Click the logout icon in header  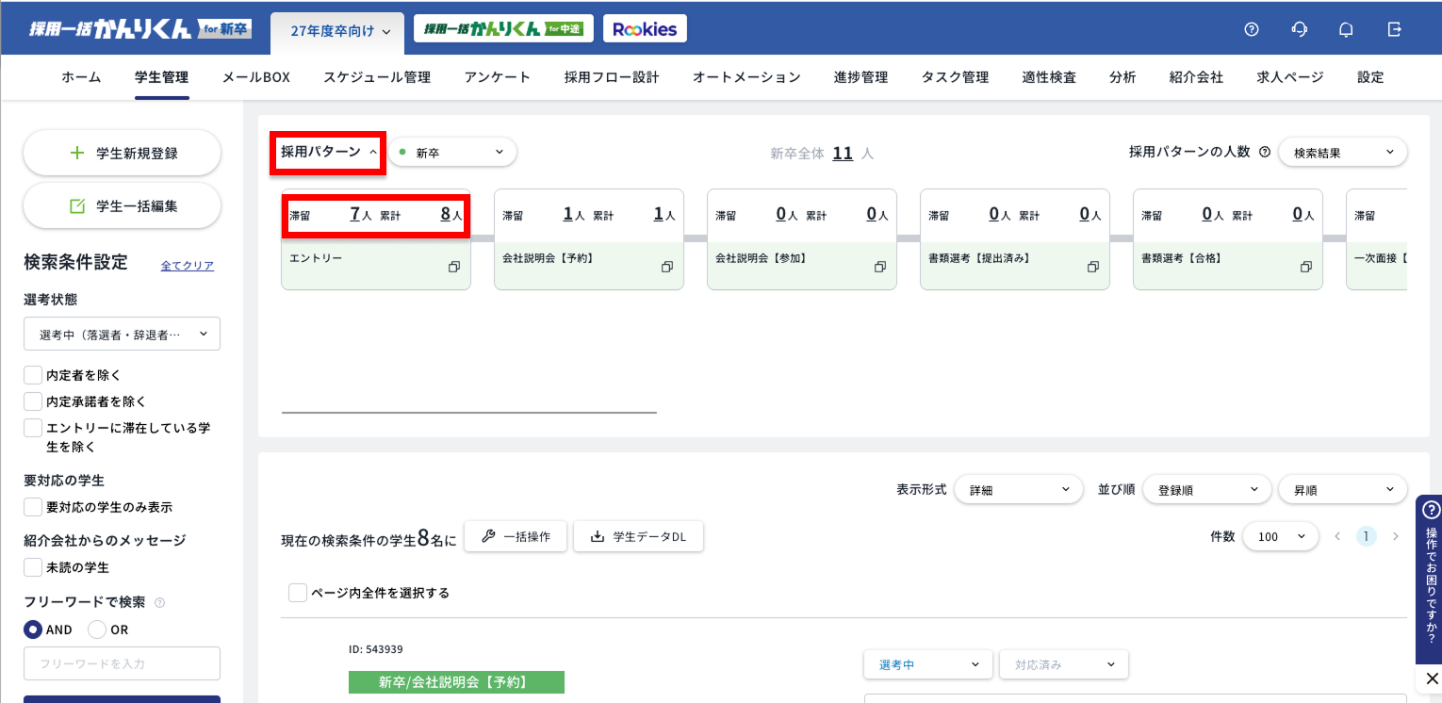pos(1395,29)
